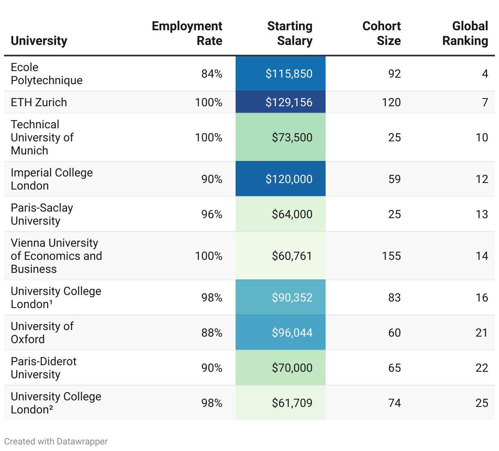The height and width of the screenshot is (451, 499).
Task: Click Ecole Polytechnique's $115,850 salary cell
Action: [x=289, y=74]
